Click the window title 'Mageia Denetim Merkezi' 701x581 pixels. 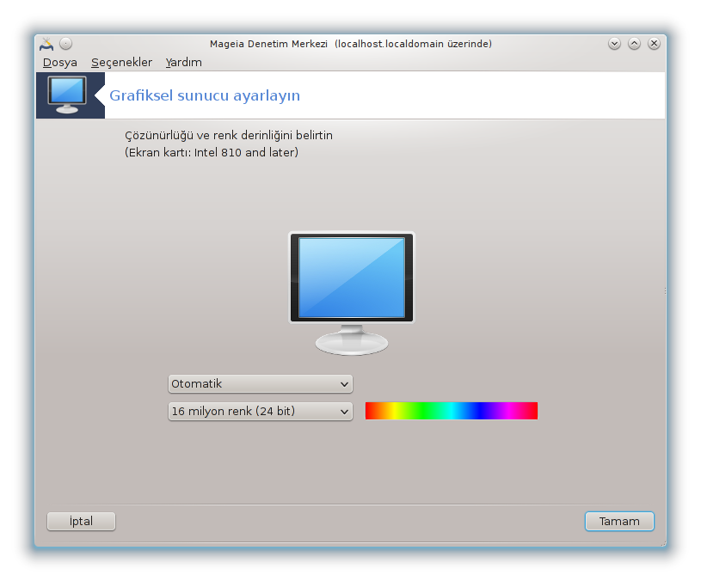tap(268, 44)
